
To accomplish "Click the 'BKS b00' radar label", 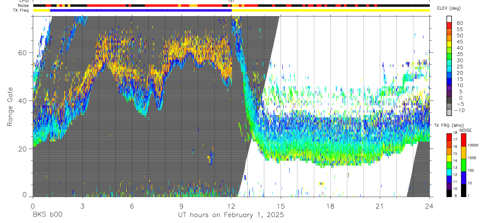I will 47,215.
